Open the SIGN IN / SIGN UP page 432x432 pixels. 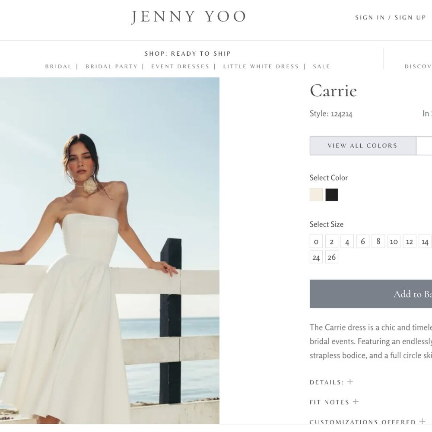point(390,17)
